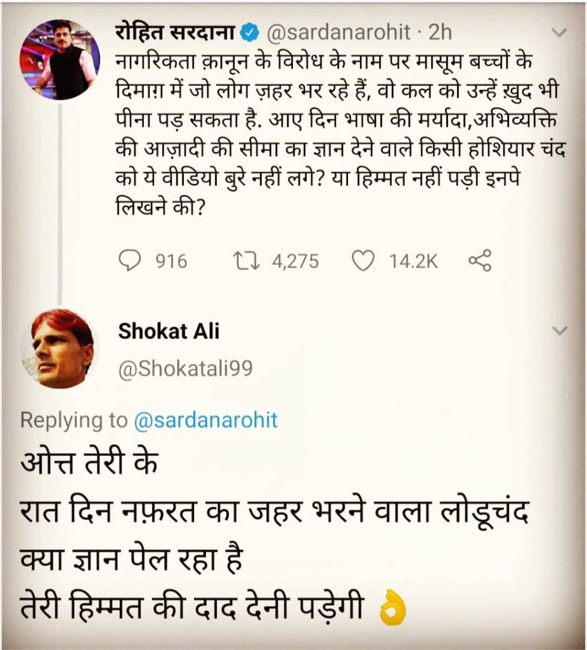Click the blue verified badge
Screen dimensions: 587x650
tap(252, 32)
